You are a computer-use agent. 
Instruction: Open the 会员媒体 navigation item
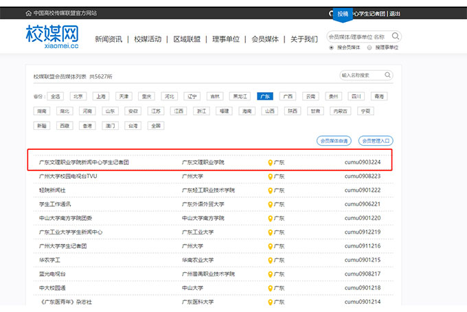pyautogui.click(x=265, y=39)
